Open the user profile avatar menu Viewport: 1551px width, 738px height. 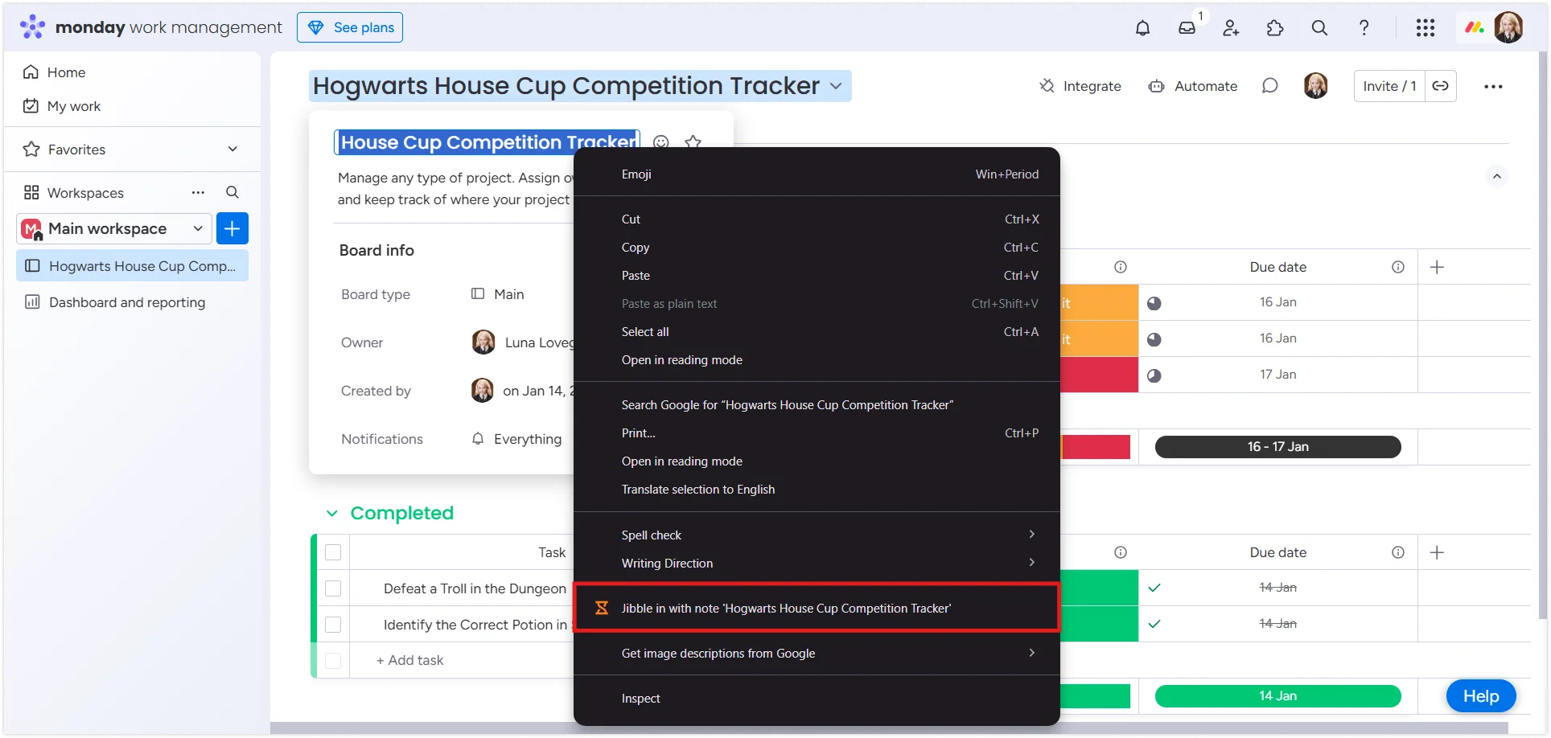point(1508,28)
